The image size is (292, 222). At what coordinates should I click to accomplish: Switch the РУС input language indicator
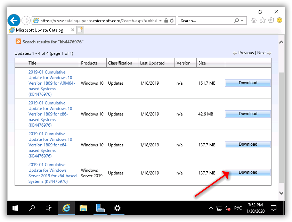238,208
